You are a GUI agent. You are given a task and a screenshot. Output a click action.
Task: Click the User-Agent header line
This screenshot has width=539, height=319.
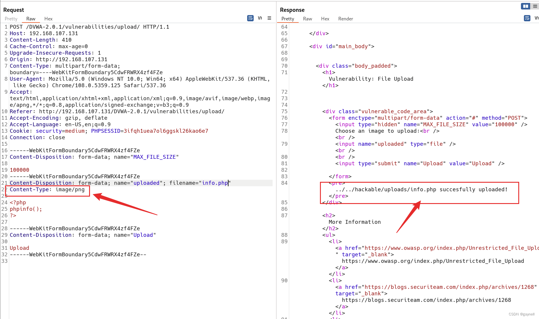[140, 82]
